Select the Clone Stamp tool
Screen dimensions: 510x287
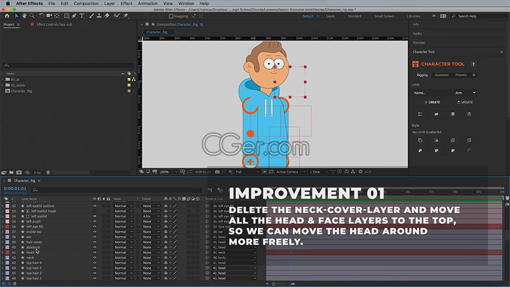tap(99, 16)
